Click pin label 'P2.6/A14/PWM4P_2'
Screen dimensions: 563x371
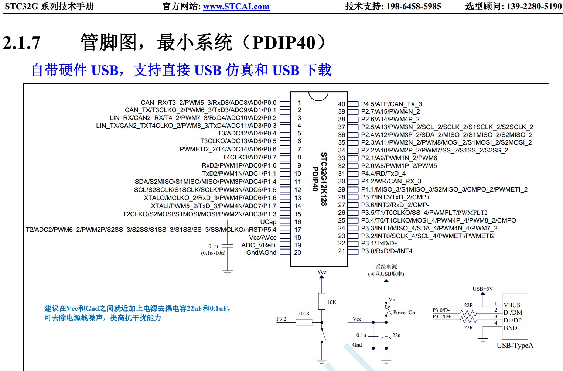tap(390, 119)
